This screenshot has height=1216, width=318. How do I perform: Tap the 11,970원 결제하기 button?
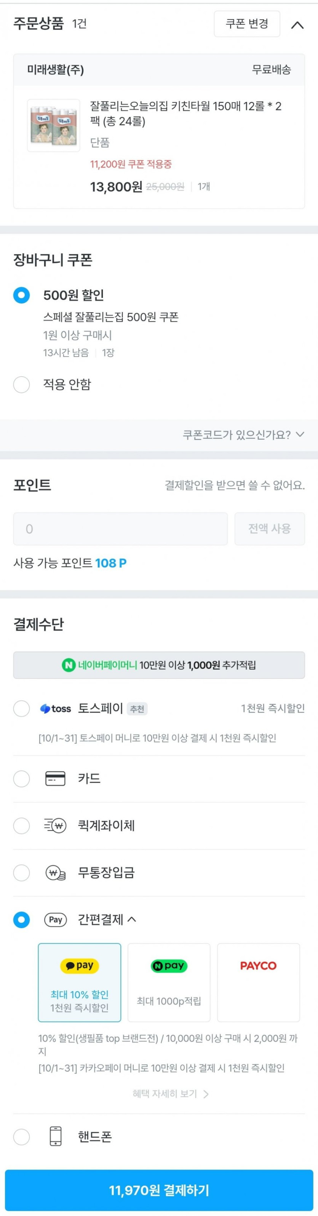tap(159, 1190)
